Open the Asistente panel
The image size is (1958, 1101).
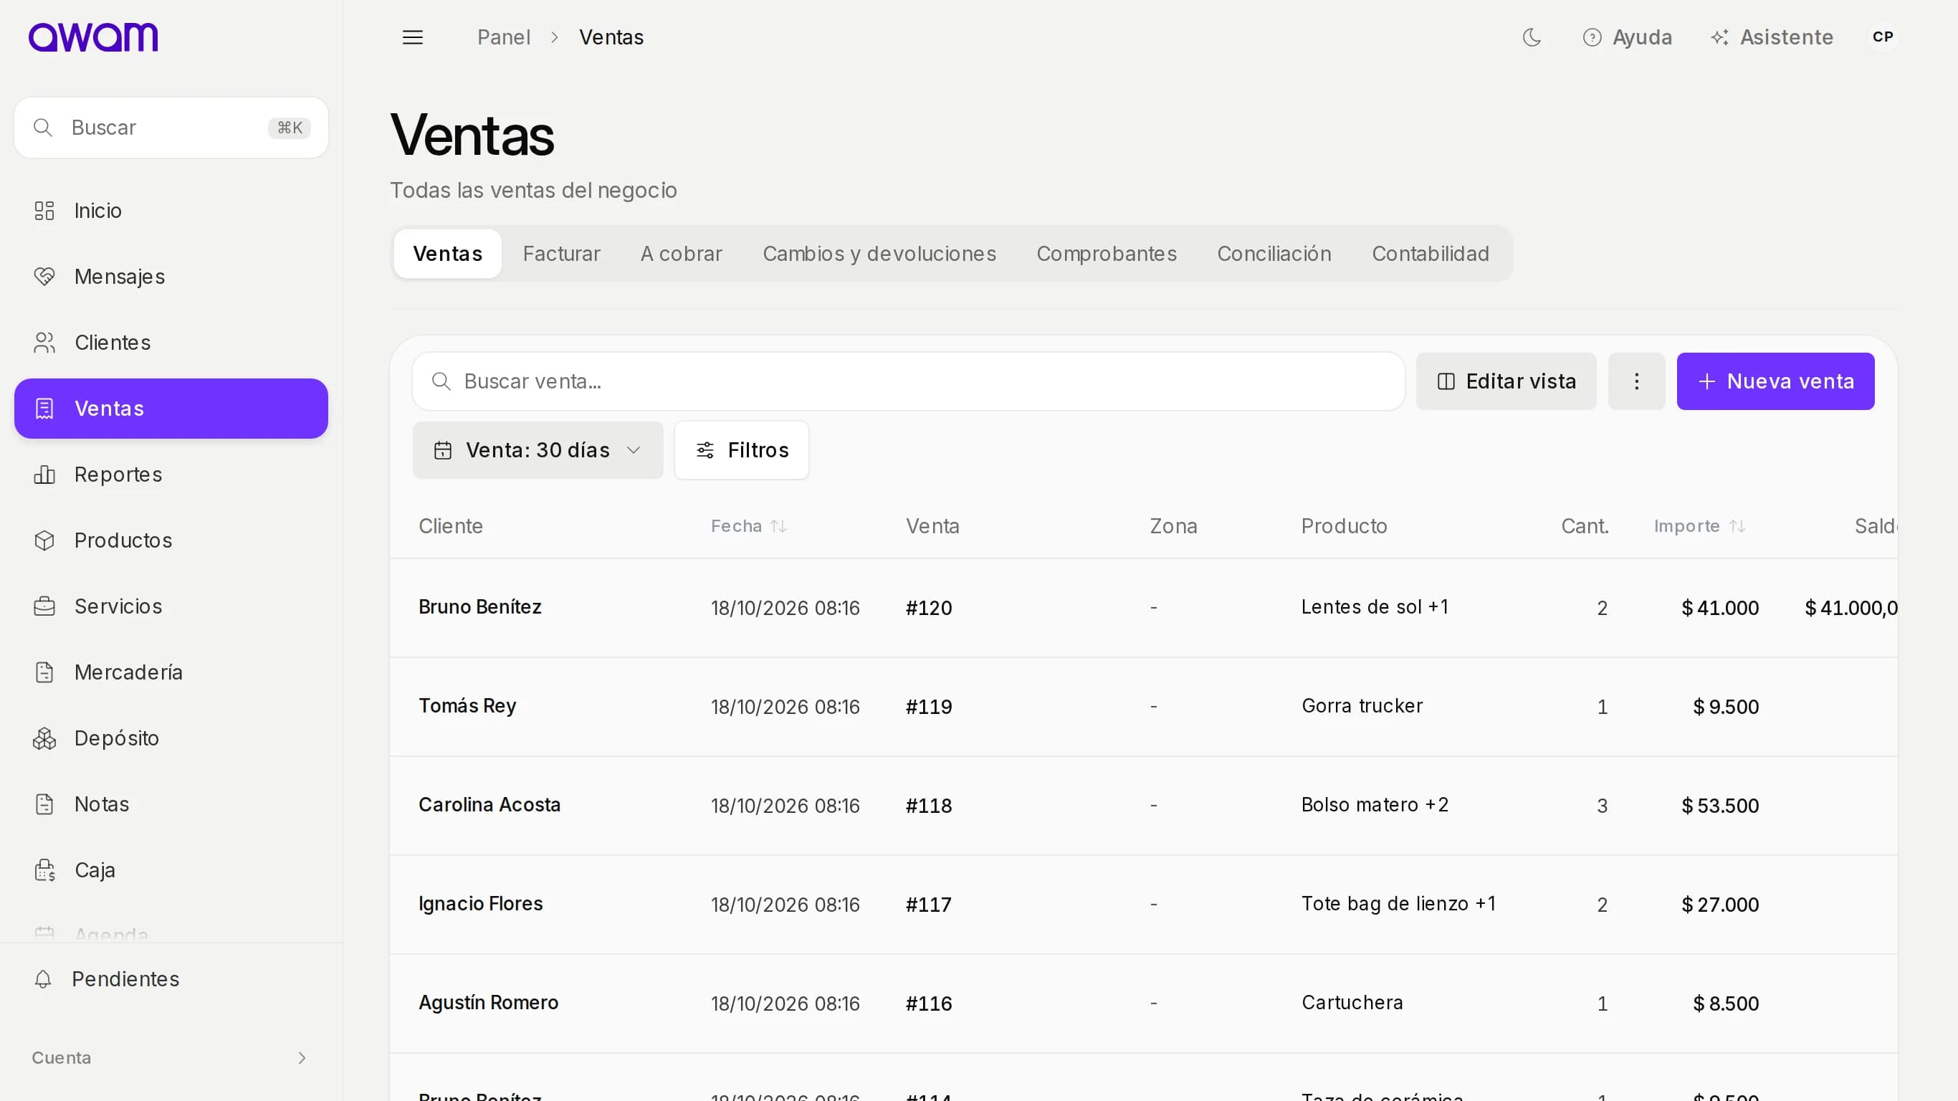1772,37
